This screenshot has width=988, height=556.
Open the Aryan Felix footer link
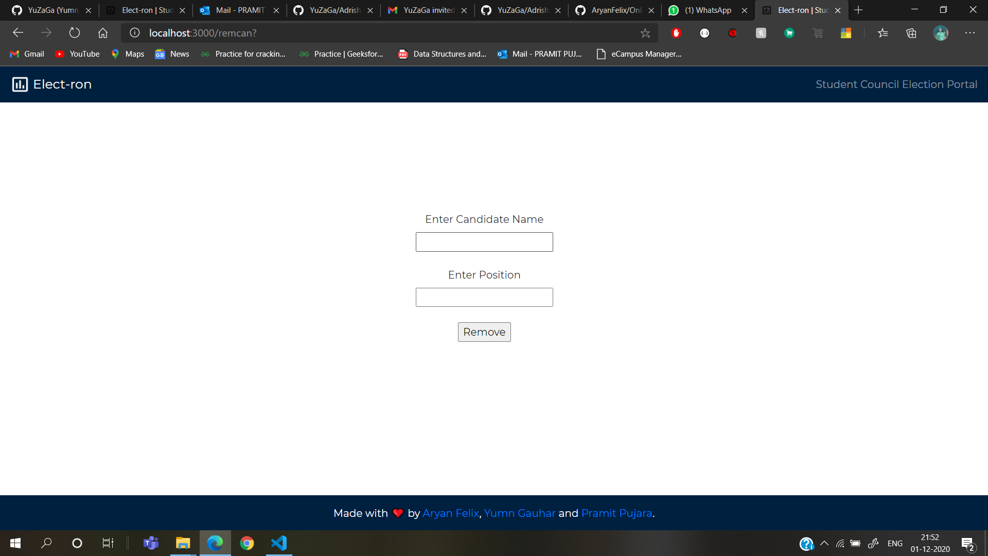pos(450,513)
